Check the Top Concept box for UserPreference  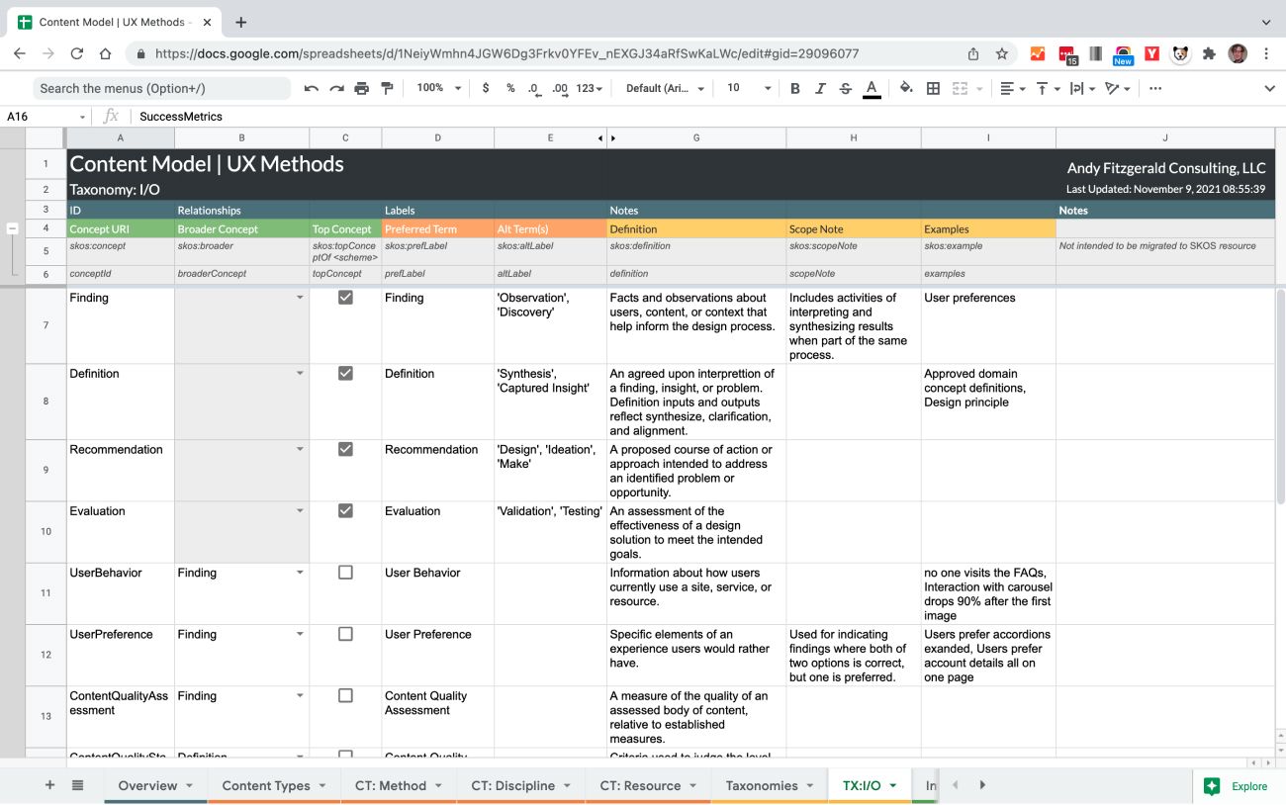point(345,634)
